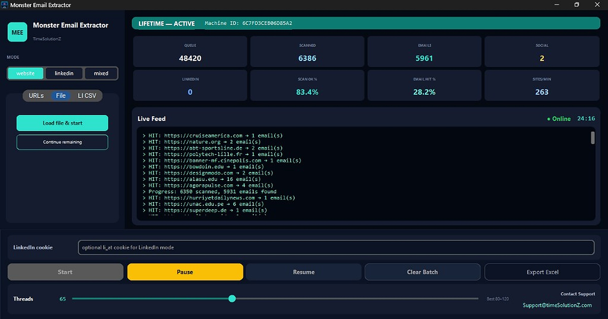Switch to the File tab
Viewport: 608px width, 319px height.
(61, 96)
